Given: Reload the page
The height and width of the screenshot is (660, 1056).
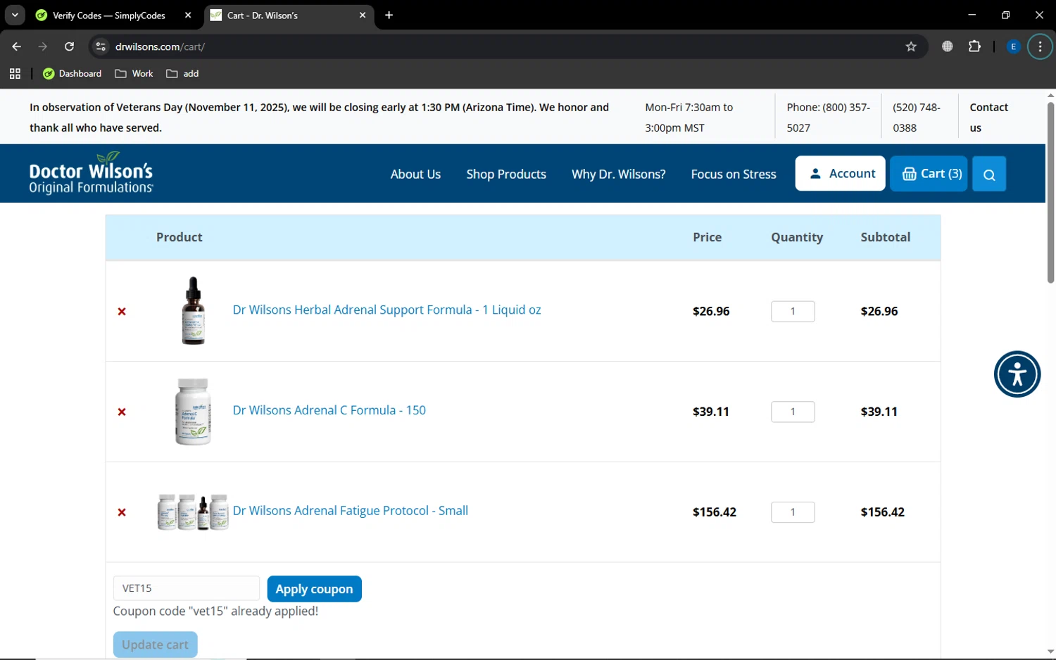Looking at the screenshot, I should click(x=69, y=46).
